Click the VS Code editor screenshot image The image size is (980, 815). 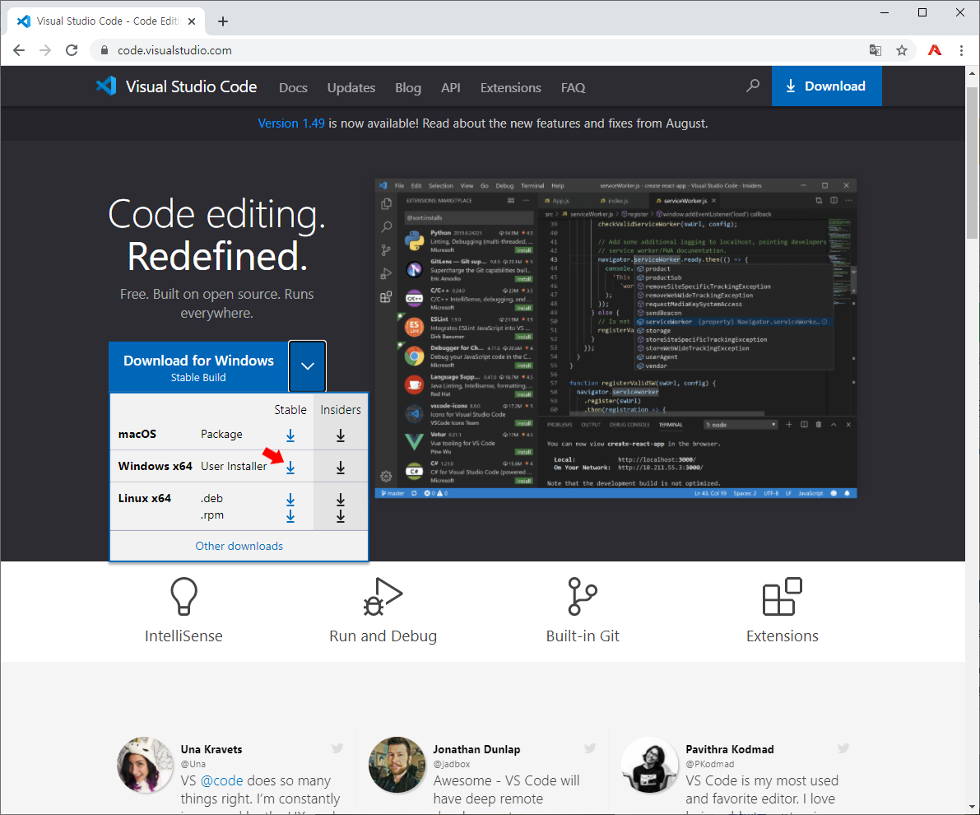[615, 338]
